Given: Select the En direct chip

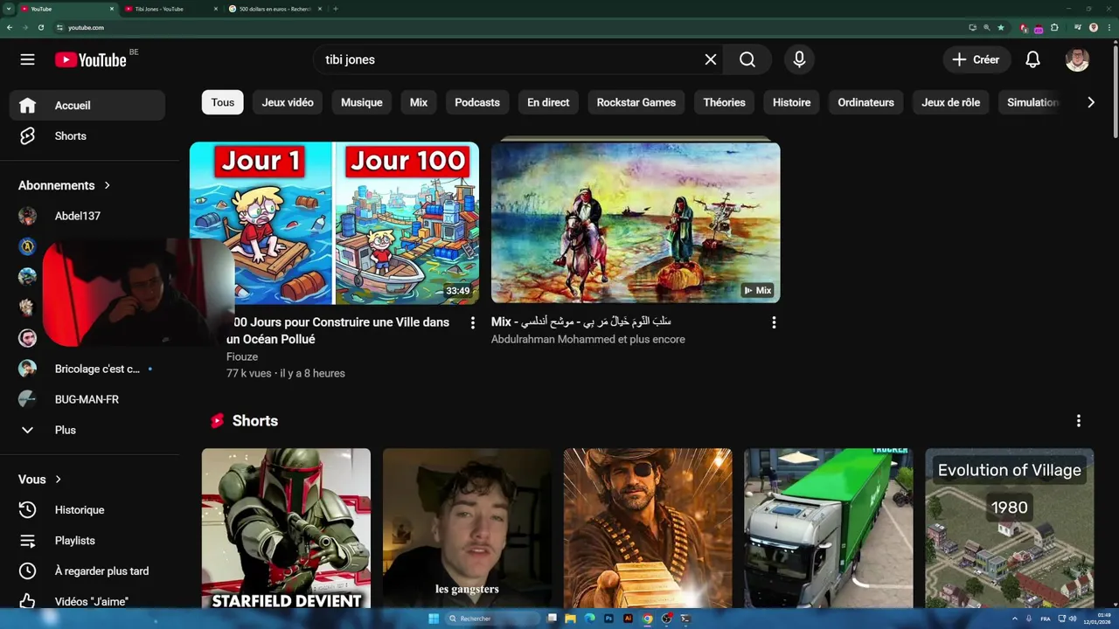Looking at the screenshot, I should (x=548, y=102).
